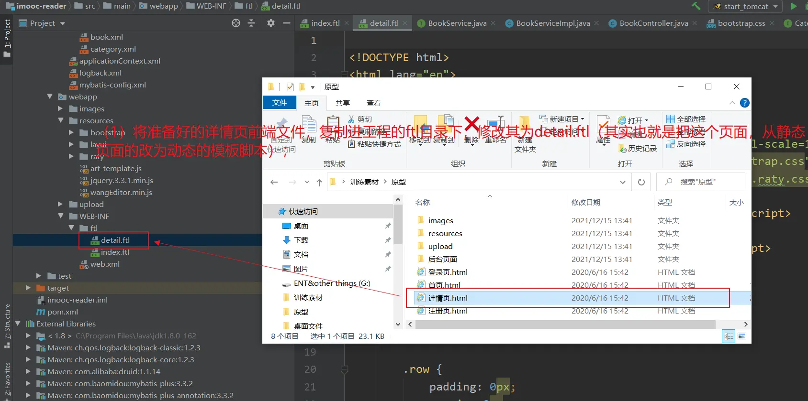Click the 搜索"原型" search box
Image resolution: width=808 pixels, height=401 pixels.
click(x=701, y=182)
